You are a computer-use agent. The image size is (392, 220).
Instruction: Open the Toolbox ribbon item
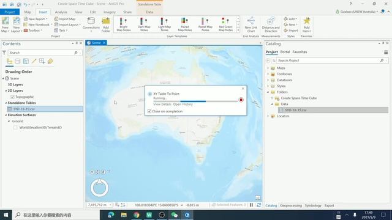[x=32, y=31]
